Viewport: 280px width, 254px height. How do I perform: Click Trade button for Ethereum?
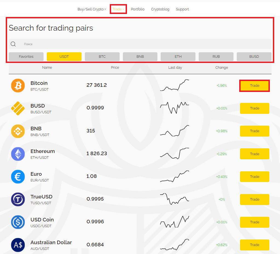click(x=255, y=154)
